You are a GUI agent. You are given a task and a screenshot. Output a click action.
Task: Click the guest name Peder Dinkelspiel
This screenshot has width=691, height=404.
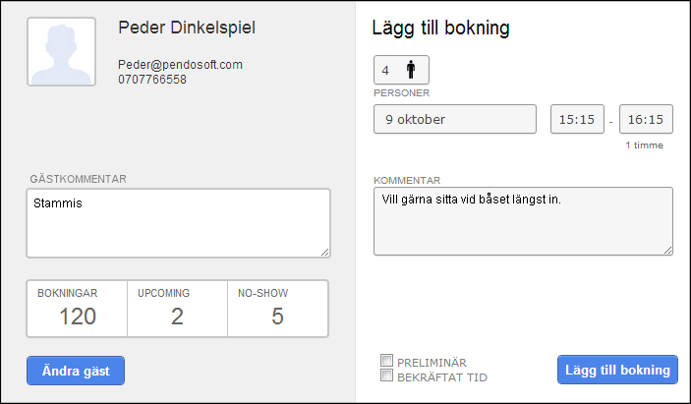[187, 28]
